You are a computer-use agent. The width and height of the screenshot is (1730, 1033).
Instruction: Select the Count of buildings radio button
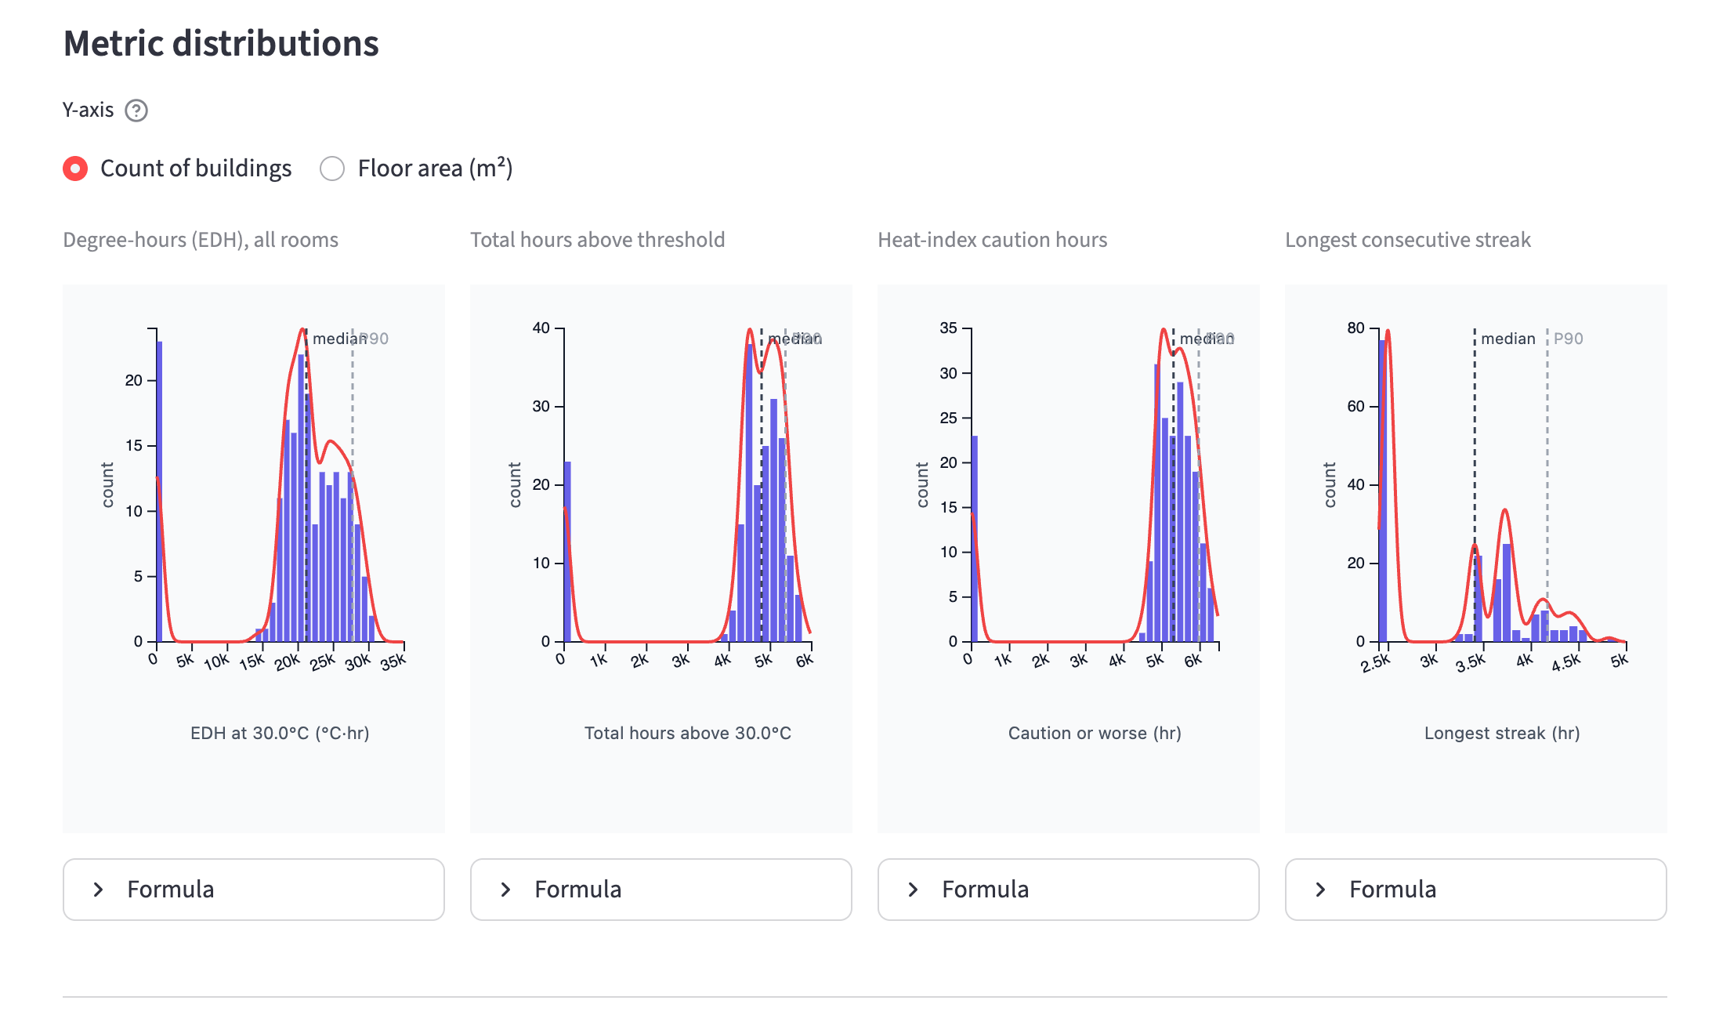pyautogui.click(x=76, y=169)
